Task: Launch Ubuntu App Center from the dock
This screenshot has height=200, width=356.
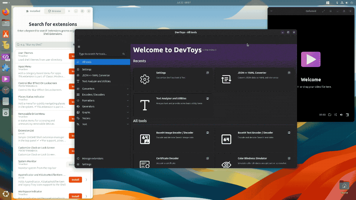Action: pyautogui.click(x=6, y=34)
